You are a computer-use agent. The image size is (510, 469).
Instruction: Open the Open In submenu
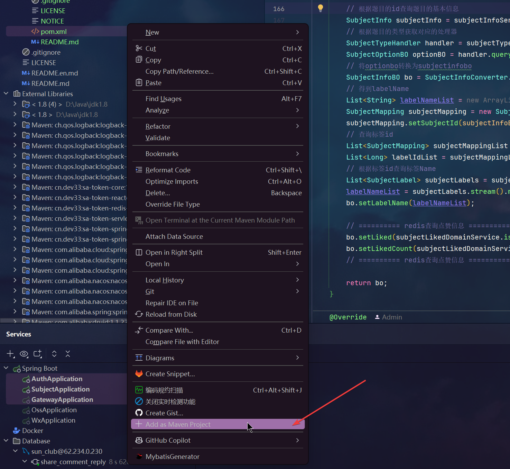click(x=218, y=264)
